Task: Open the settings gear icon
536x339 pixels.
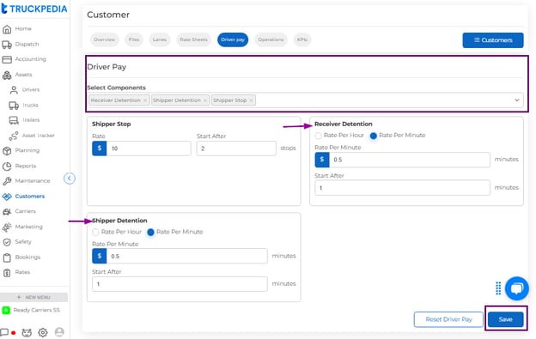Action: pyautogui.click(x=43, y=332)
